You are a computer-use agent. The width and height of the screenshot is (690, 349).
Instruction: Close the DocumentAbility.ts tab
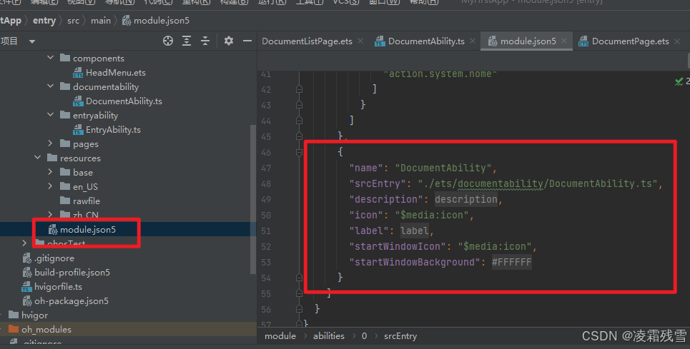(x=473, y=41)
